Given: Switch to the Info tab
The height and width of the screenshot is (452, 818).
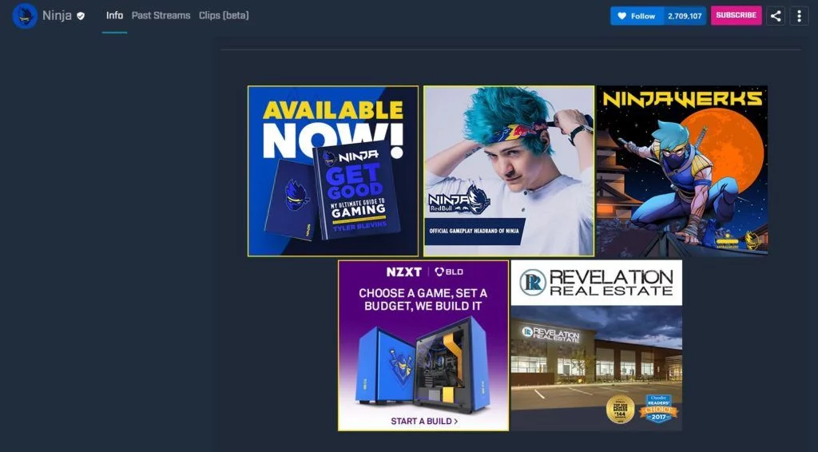Looking at the screenshot, I should [x=115, y=16].
